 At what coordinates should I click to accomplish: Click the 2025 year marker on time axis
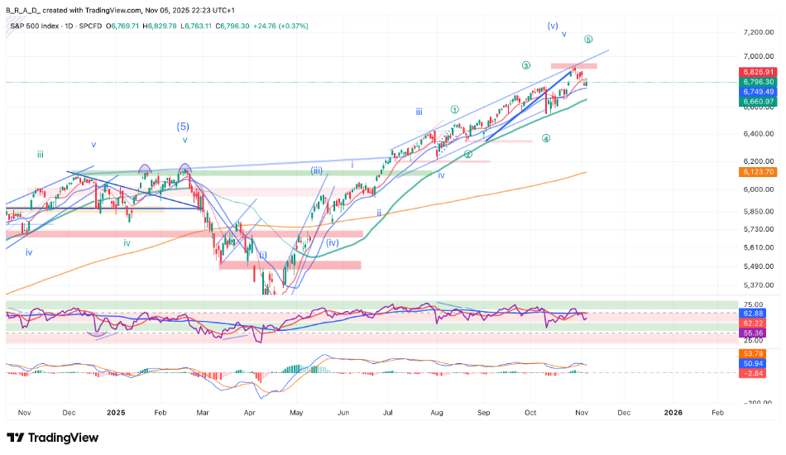click(x=114, y=411)
